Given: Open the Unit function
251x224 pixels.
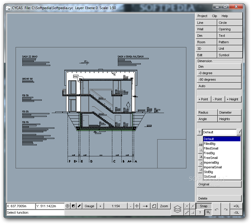Looking at the screenshot, I should (230, 49).
